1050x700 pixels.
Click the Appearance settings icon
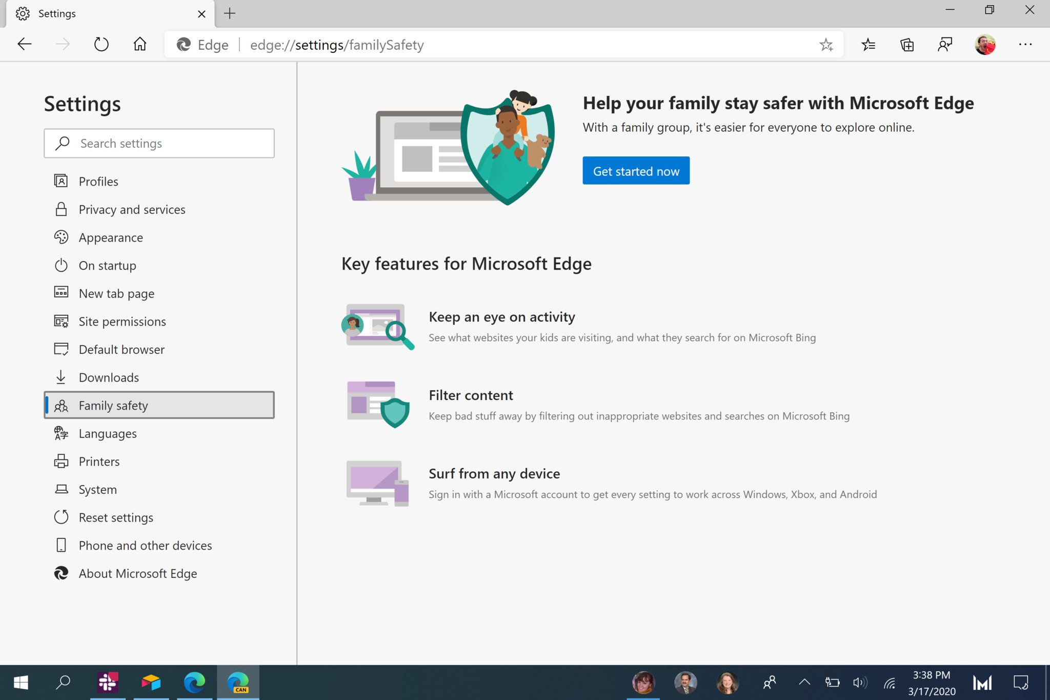62,237
